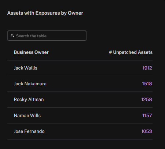Click empty area in Jack Wallis row

(x=90, y=68)
